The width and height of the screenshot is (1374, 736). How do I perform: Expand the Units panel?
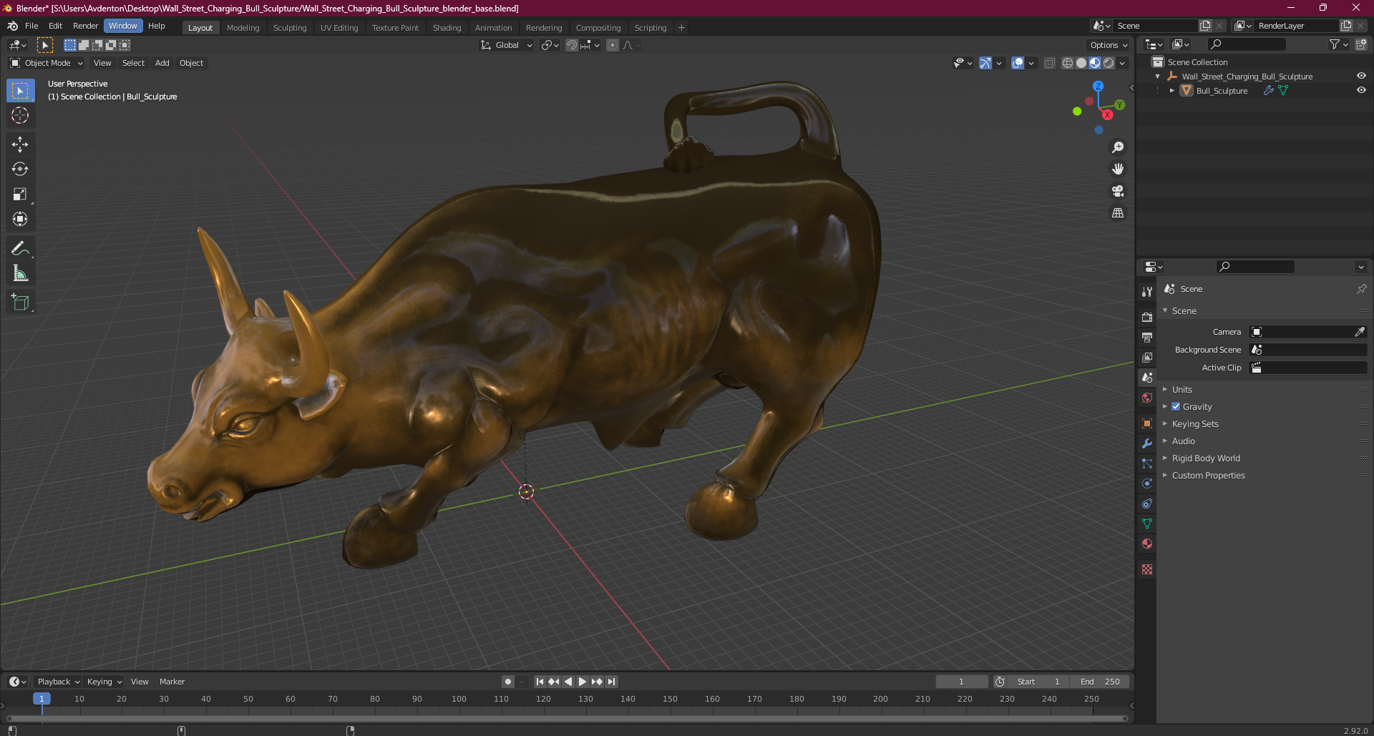[1181, 389]
